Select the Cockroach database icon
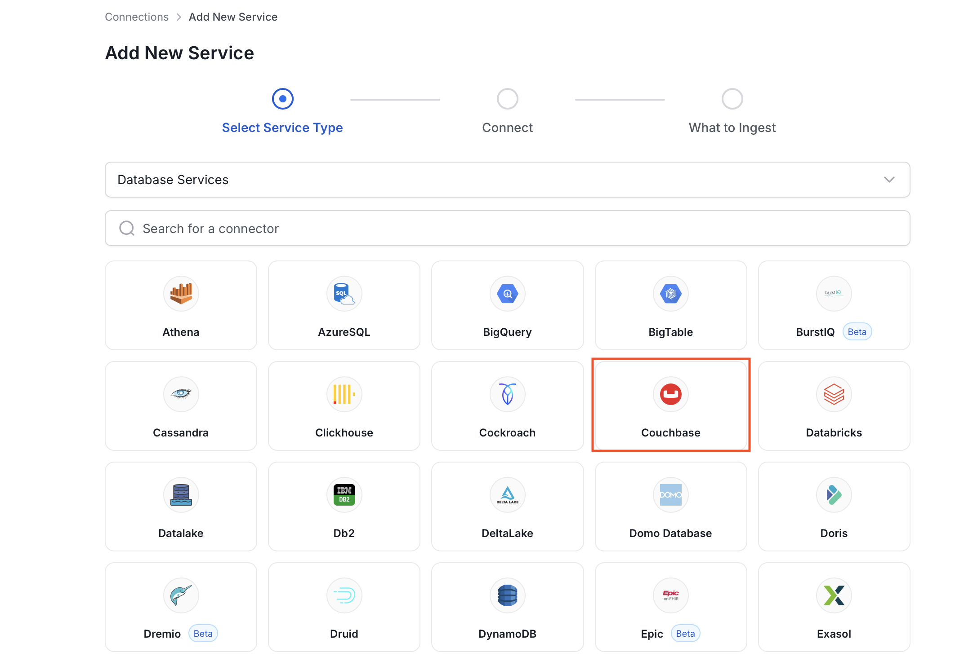This screenshot has height=661, width=973. 507,394
